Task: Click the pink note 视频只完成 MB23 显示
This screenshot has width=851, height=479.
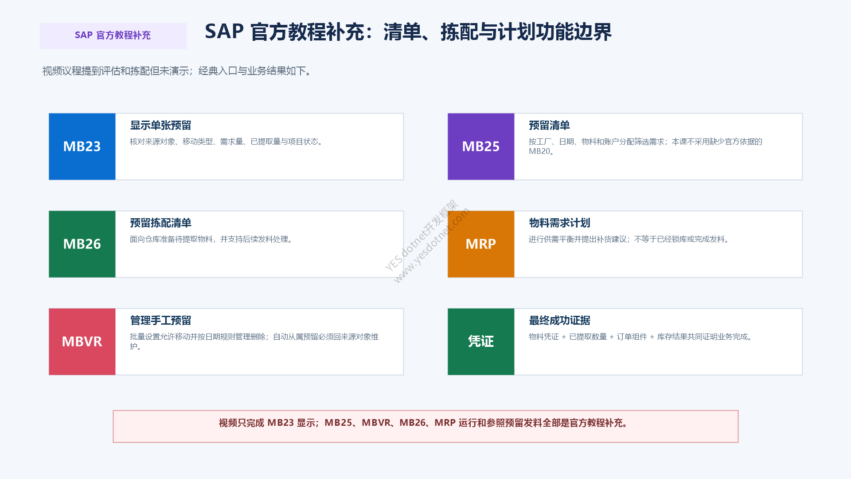Action: coord(425,426)
